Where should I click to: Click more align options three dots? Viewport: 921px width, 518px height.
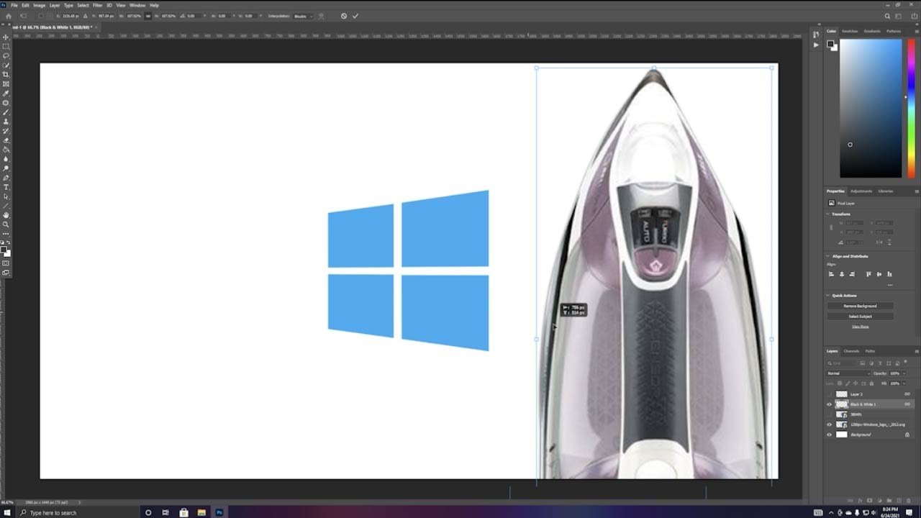click(x=890, y=285)
